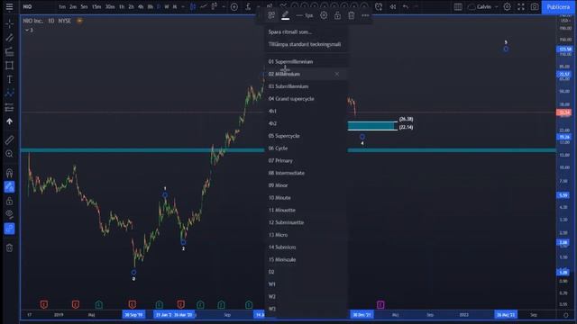Image resolution: width=577 pixels, height=324 pixels.
Task: Open the Calvin layout name dropdown
Action: 483,6
